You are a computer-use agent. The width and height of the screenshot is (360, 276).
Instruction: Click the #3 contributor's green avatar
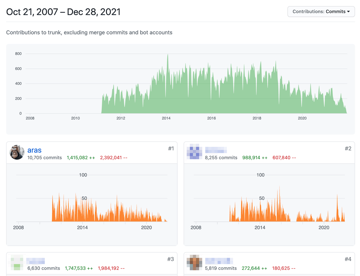point(17,263)
